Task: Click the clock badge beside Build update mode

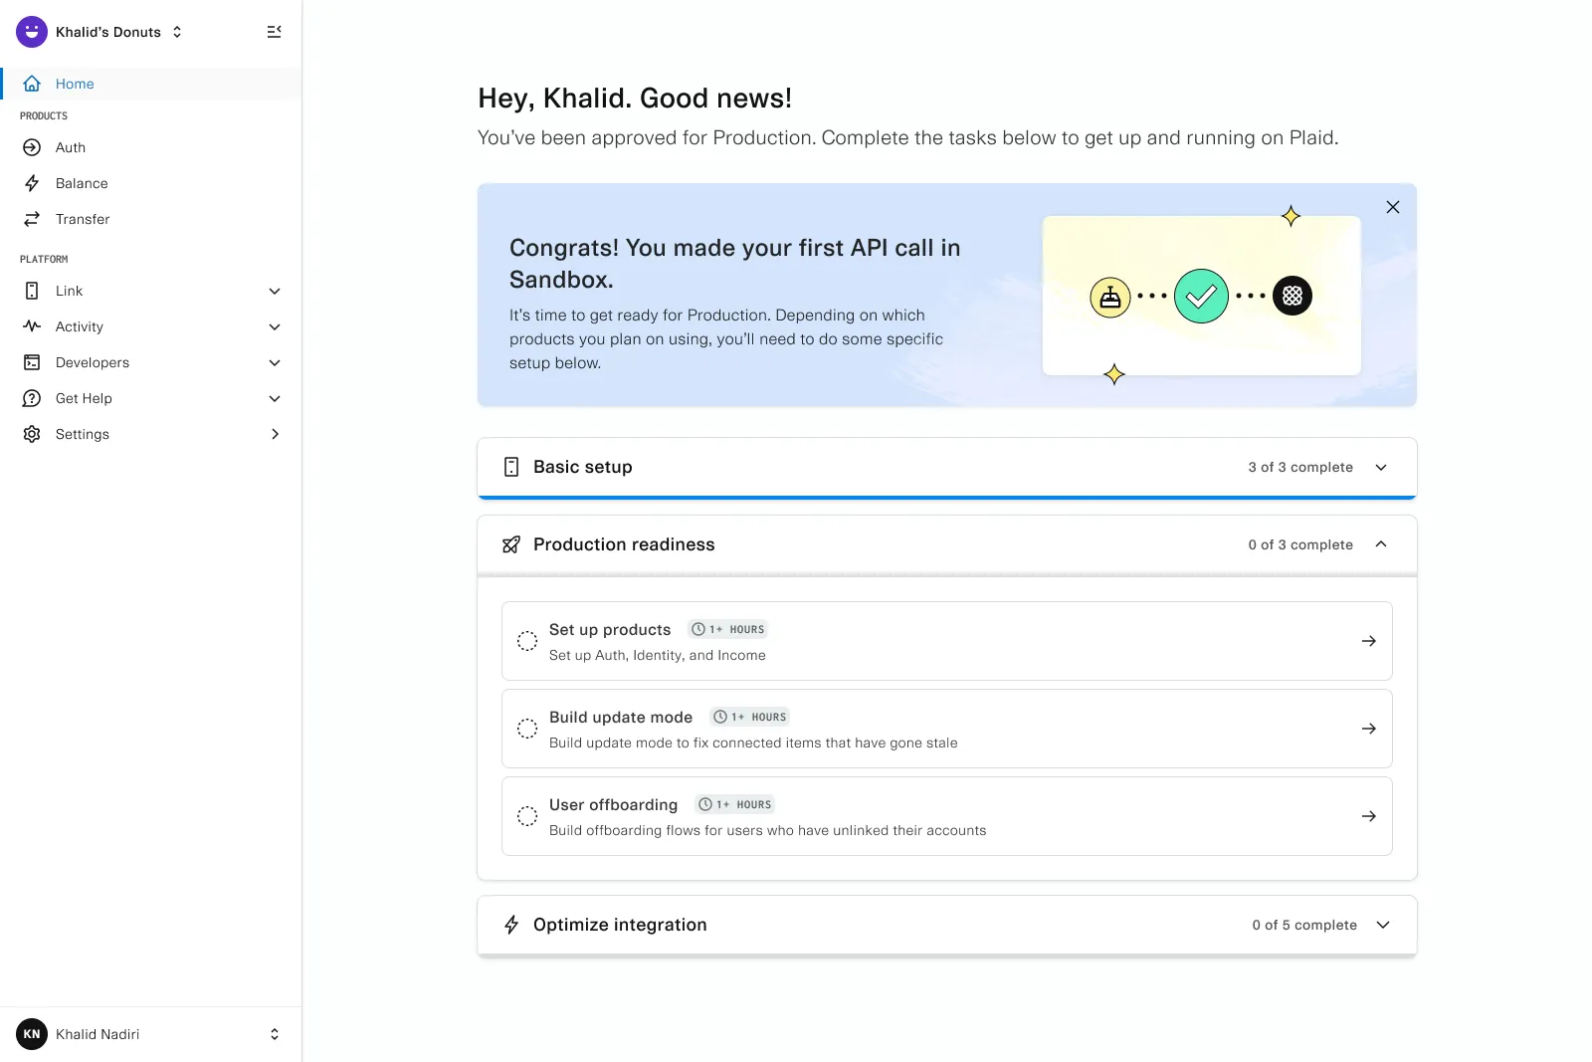Action: [749, 717]
